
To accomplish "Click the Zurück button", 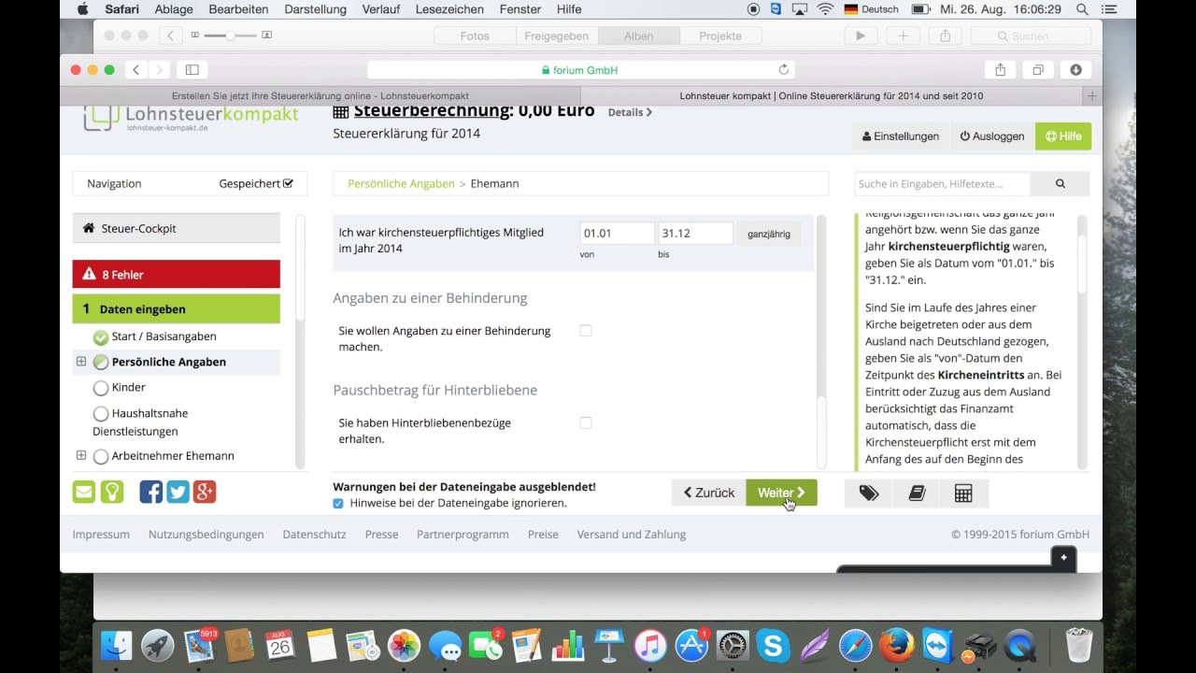I will pos(708,493).
